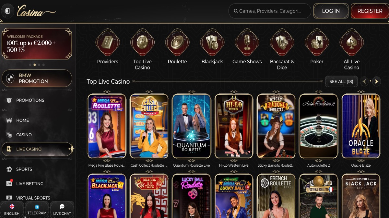This screenshot has width=389, height=218.
Task: Select the Baccarat & Dice icon
Action: coord(282,42)
